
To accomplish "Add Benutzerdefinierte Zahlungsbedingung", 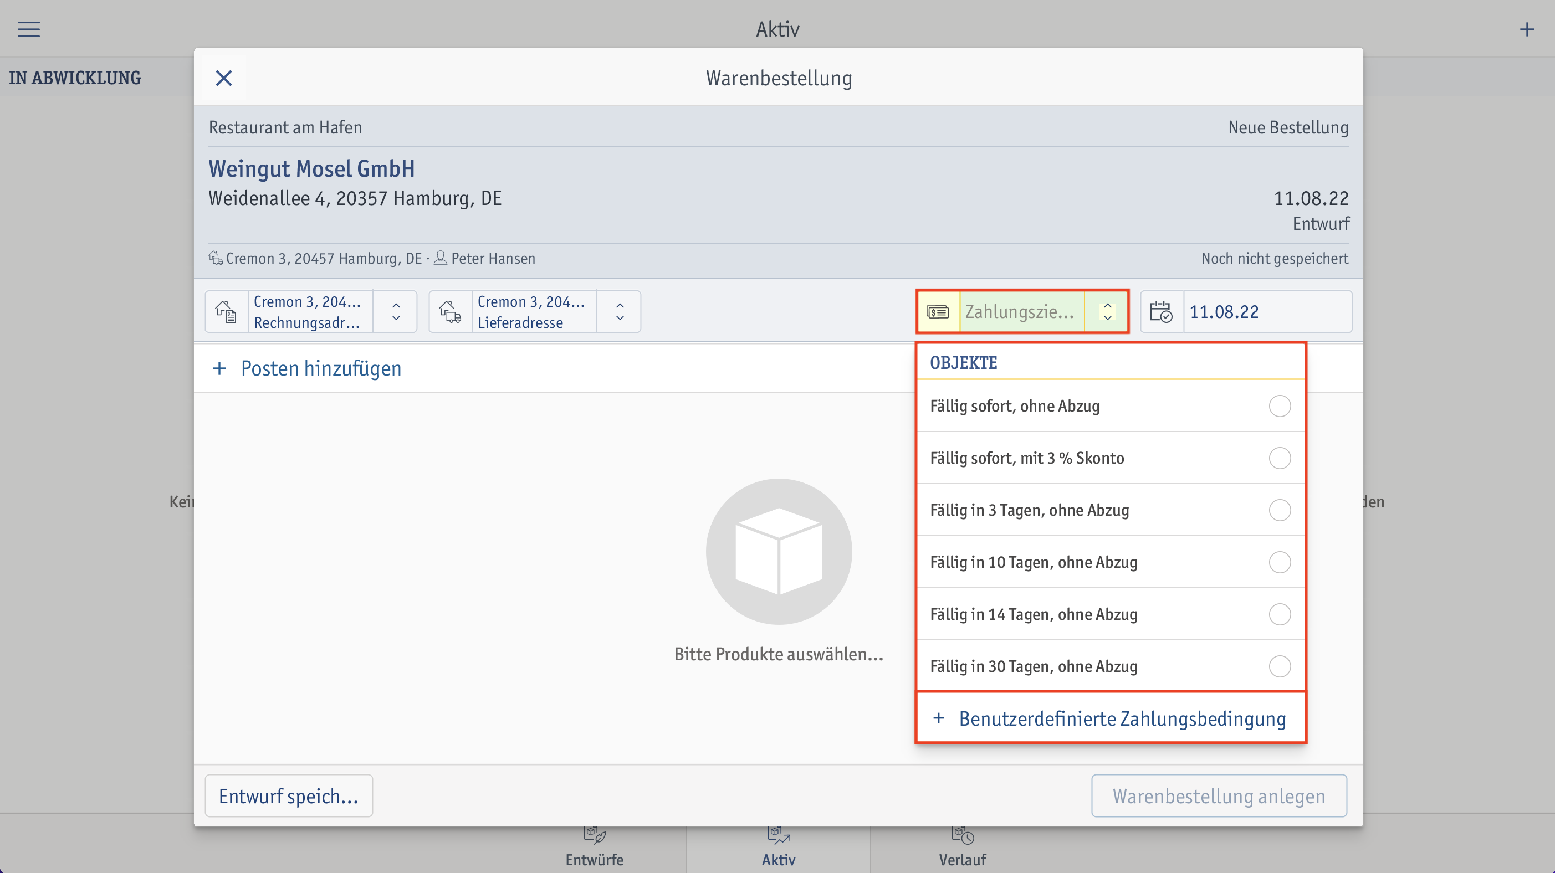I will pos(1111,718).
